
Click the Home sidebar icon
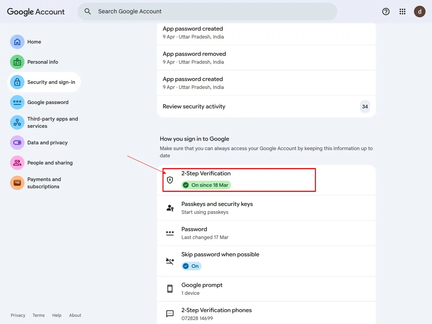click(x=17, y=42)
